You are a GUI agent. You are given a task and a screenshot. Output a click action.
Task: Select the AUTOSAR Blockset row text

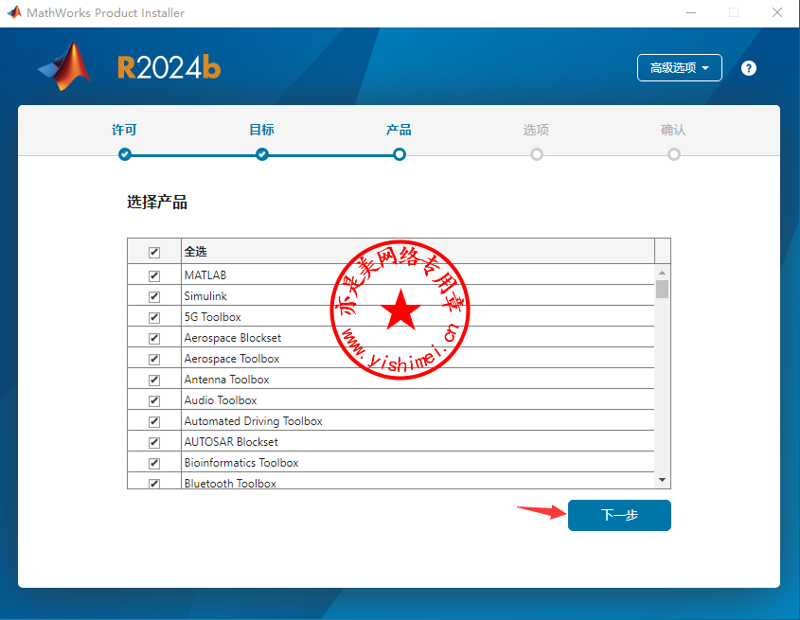click(231, 442)
